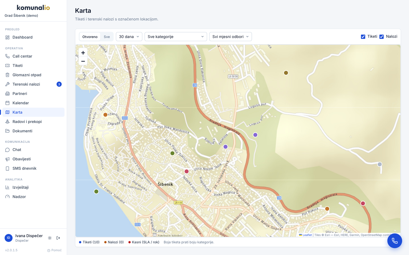This screenshot has width=409, height=255.
Task: Click the Kalendar calendar icon
Action: (x=7, y=103)
